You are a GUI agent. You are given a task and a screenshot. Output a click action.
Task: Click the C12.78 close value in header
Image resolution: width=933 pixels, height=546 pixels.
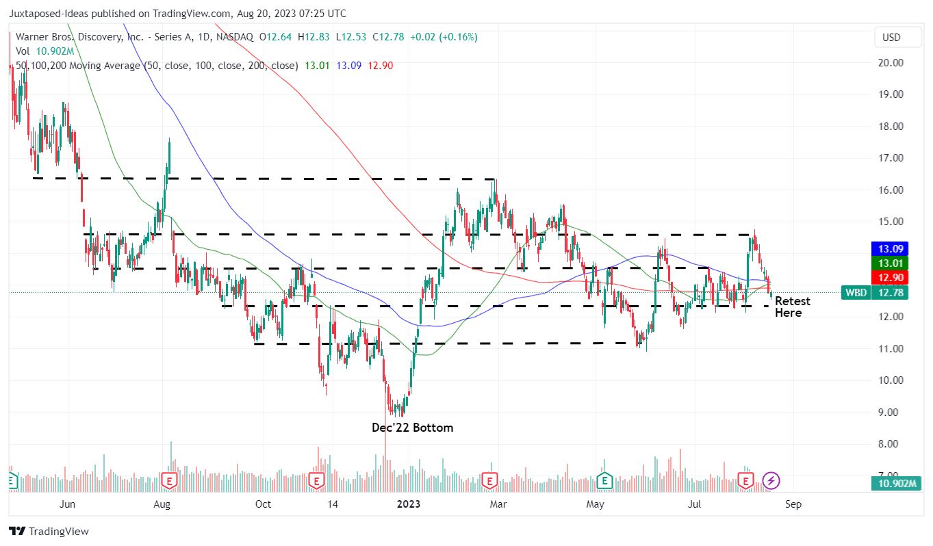tap(389, 37)
